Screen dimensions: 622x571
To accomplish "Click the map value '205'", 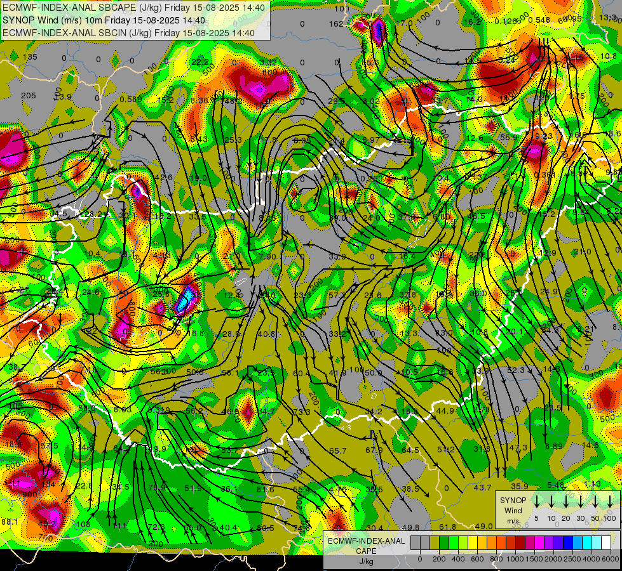I will click(x=29, y=96).
